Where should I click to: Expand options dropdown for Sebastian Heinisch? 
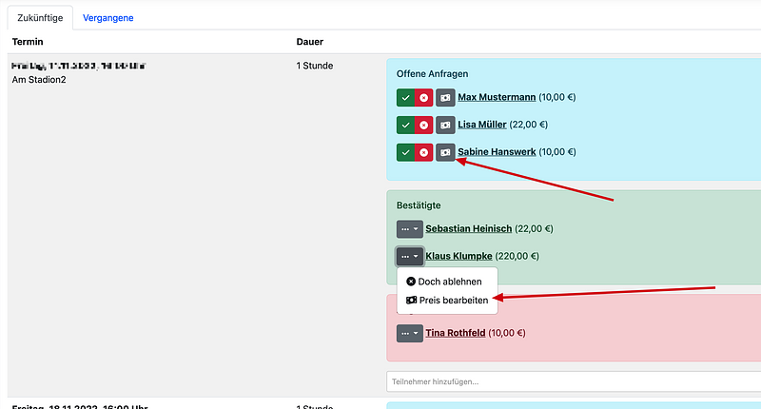(x=409, y=229)
